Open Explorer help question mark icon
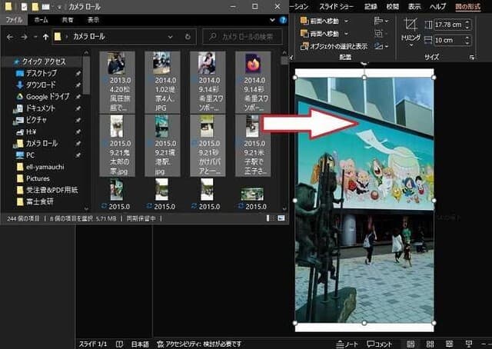Screen dimensions: 492x349 283,19
